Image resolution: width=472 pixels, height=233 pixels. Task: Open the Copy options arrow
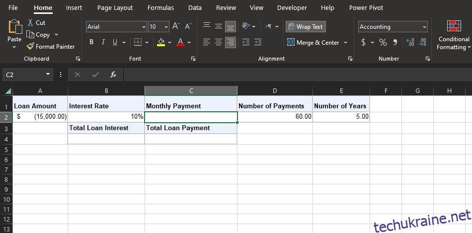tap(56, 35)
